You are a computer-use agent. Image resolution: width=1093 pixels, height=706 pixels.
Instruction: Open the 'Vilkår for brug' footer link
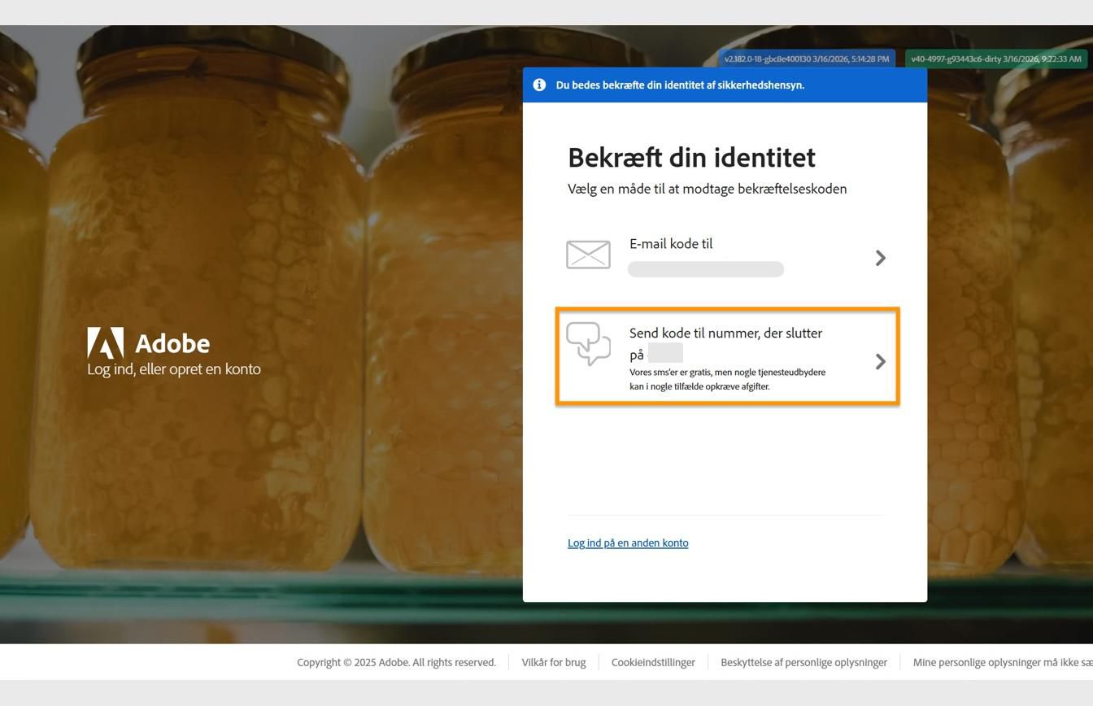[x=553, y=662]
